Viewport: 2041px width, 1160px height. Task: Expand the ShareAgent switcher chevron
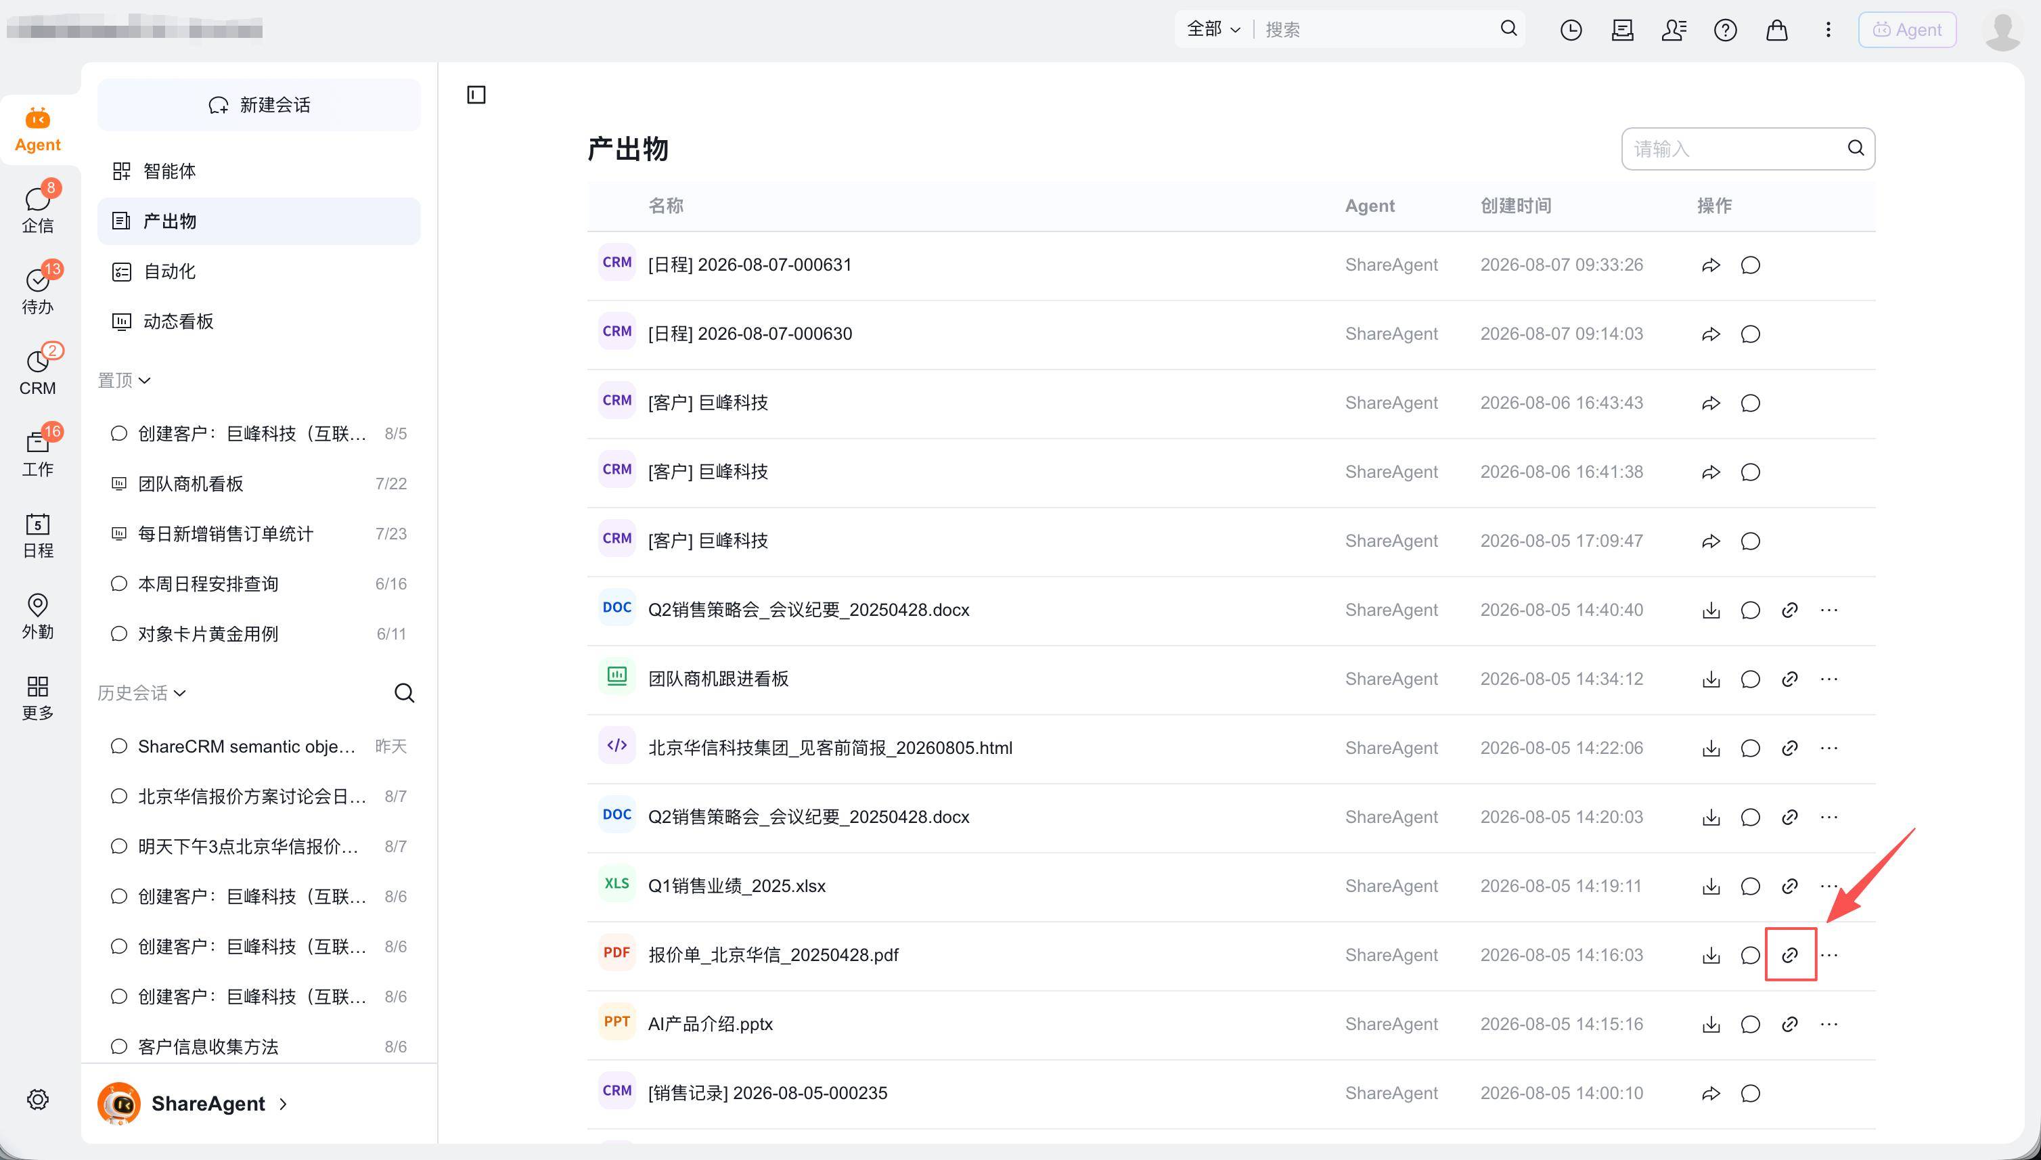tap(283, 1103)
